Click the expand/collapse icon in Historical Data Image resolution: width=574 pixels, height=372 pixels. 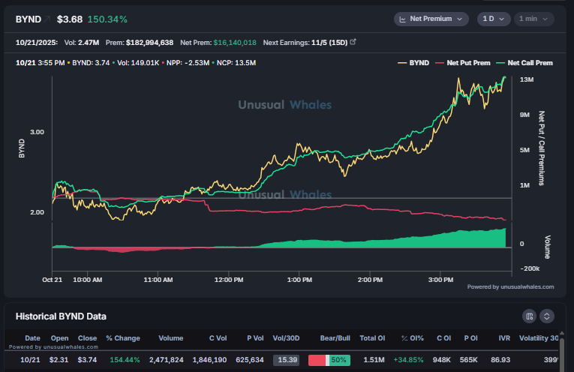pyautogui.click(x=547, y=316)
